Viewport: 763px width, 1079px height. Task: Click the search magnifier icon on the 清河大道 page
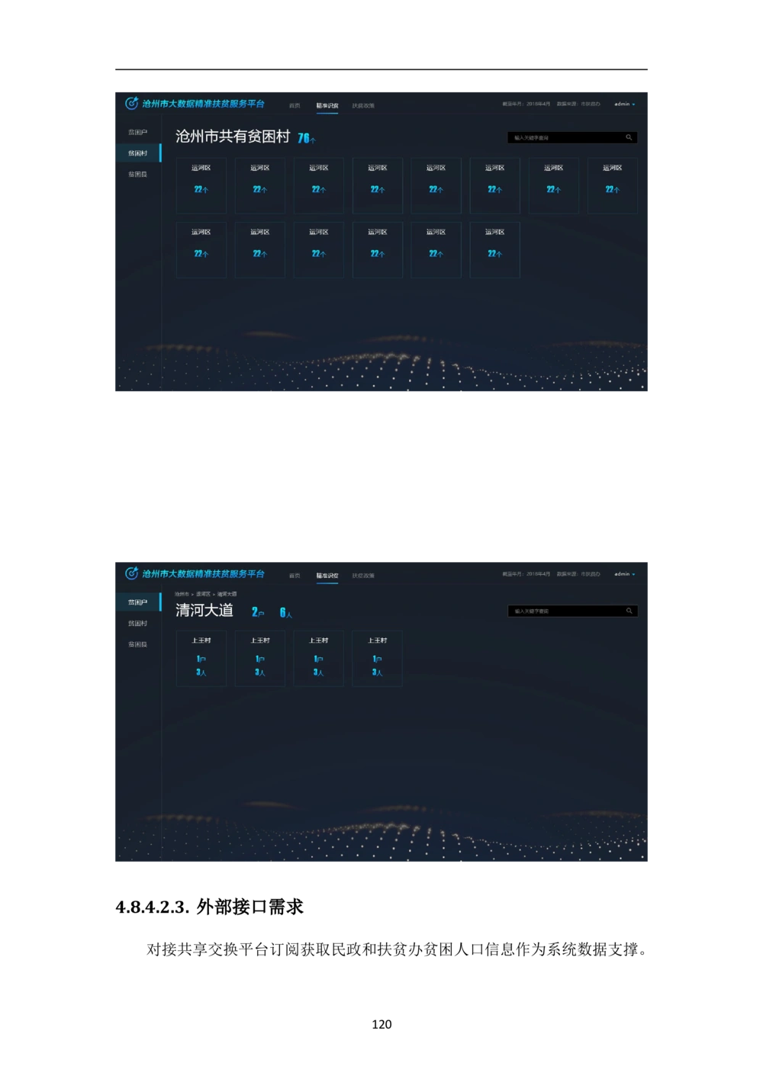(x=629, y=611)
